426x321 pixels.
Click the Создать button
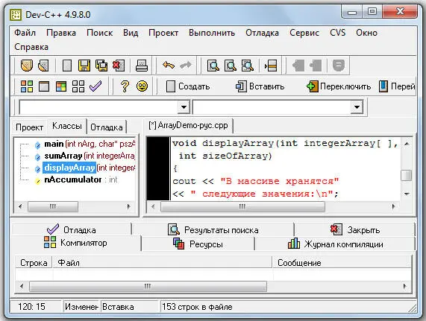click(188, 86)
